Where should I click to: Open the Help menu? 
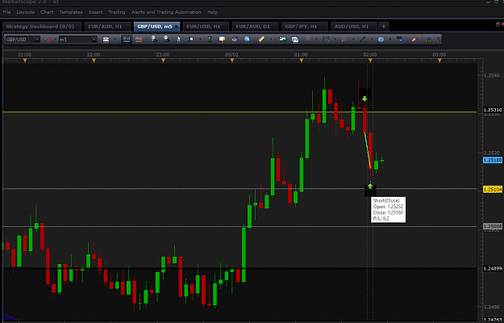[212, 12]
